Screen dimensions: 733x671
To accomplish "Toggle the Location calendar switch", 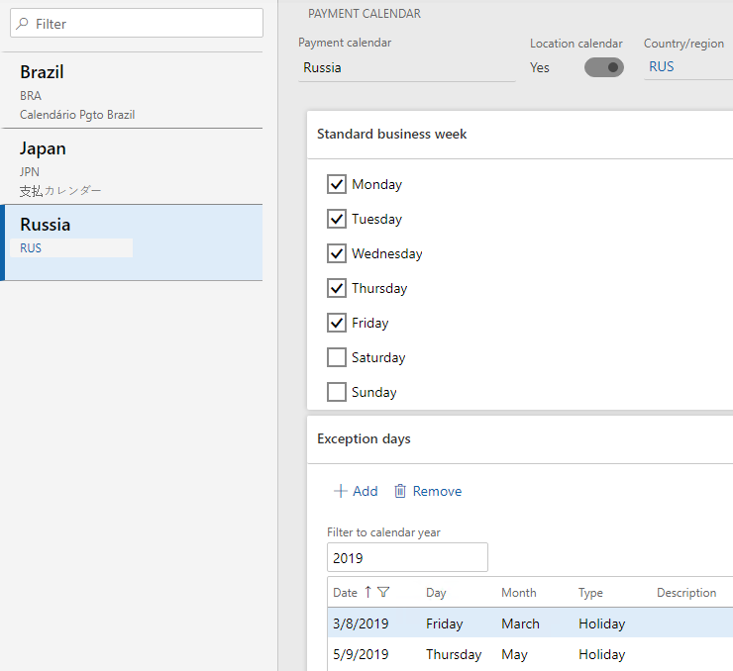I will tap(603, 67).
